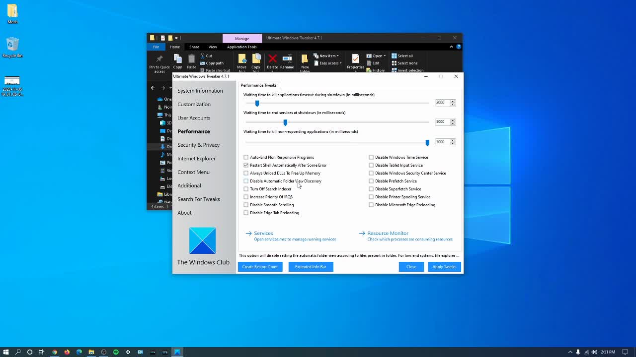Screen dimensions: 636x357
Task: Check Disable Superfetch Service
Action: 371,189
